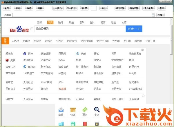Open the 京东商城 link

pyautogui.click(x=116, y=67)
